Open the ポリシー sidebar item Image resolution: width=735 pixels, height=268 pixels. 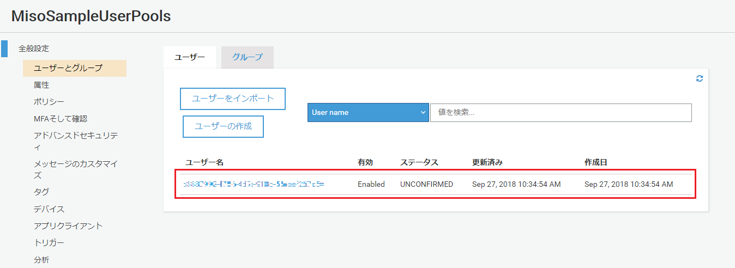[49, 102]
